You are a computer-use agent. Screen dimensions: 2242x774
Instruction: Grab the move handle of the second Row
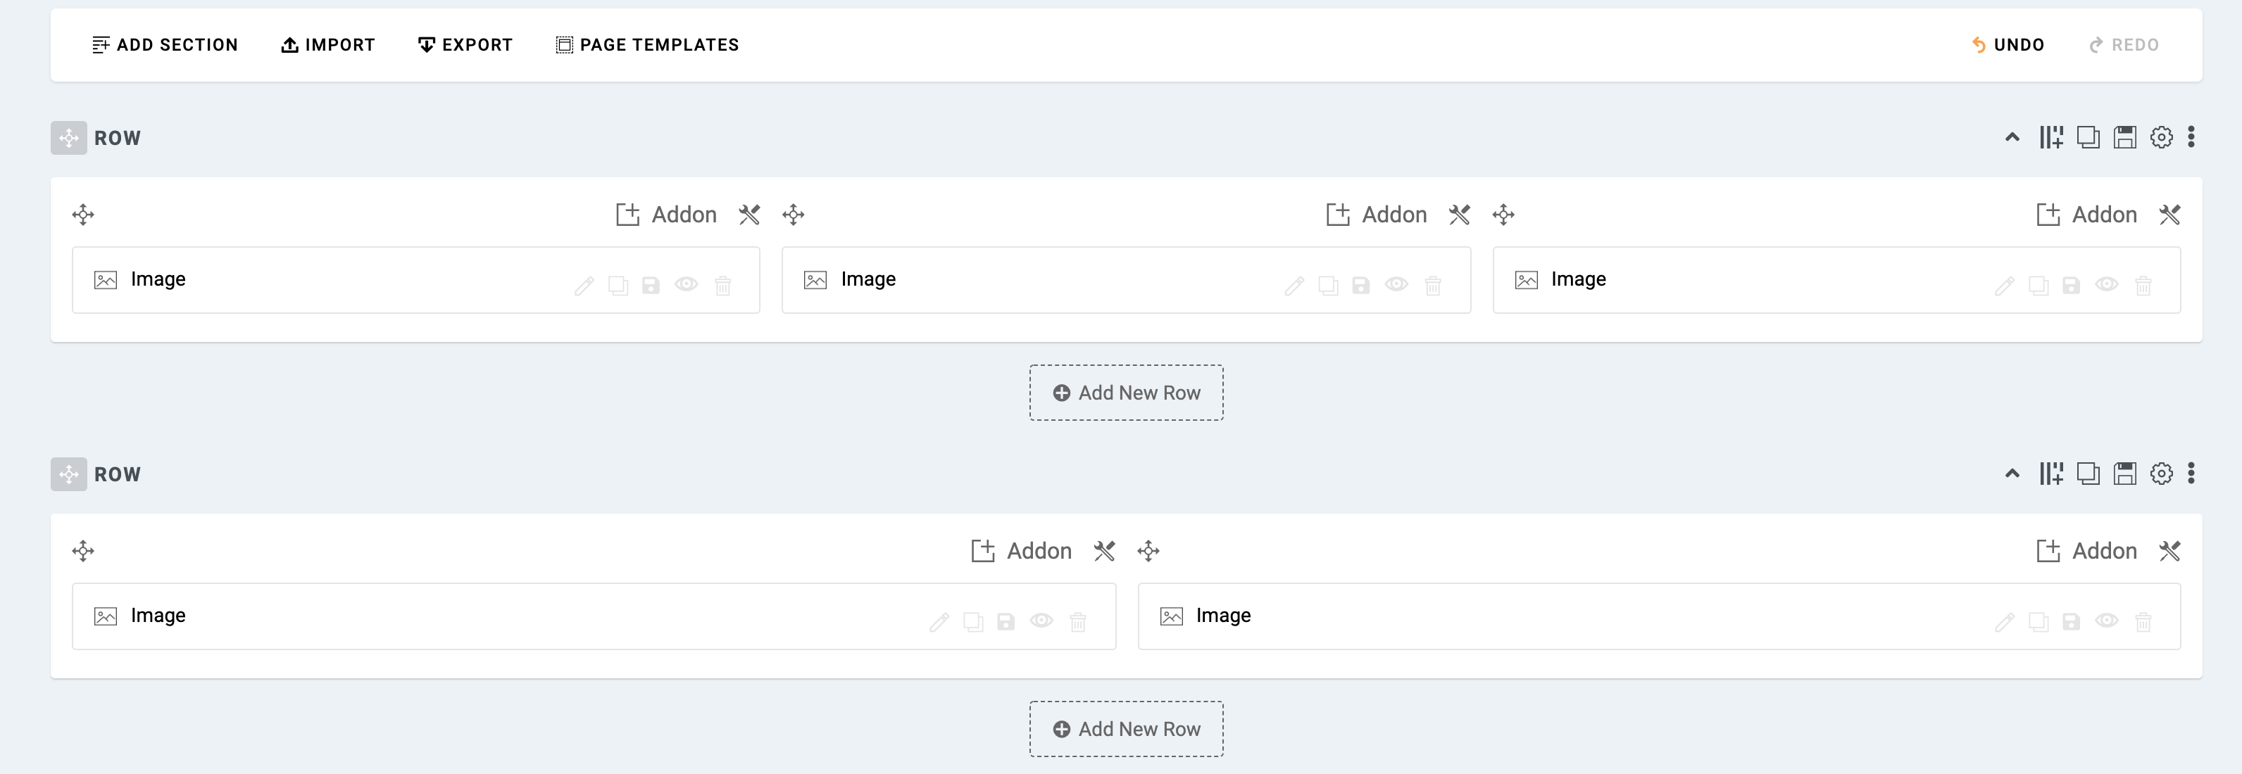[x=69, y=474]
